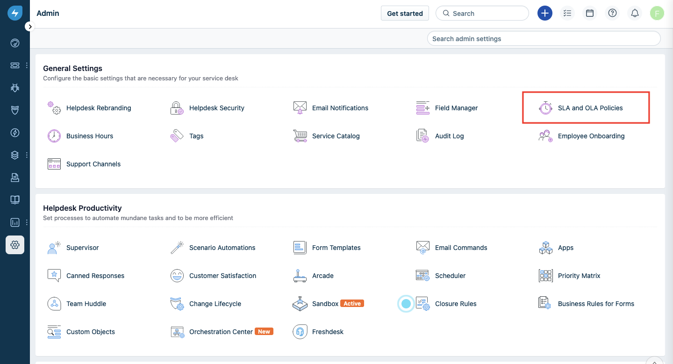Open the Tickets module from the sidebar
The image size is (673, 364).
point(15,65)
